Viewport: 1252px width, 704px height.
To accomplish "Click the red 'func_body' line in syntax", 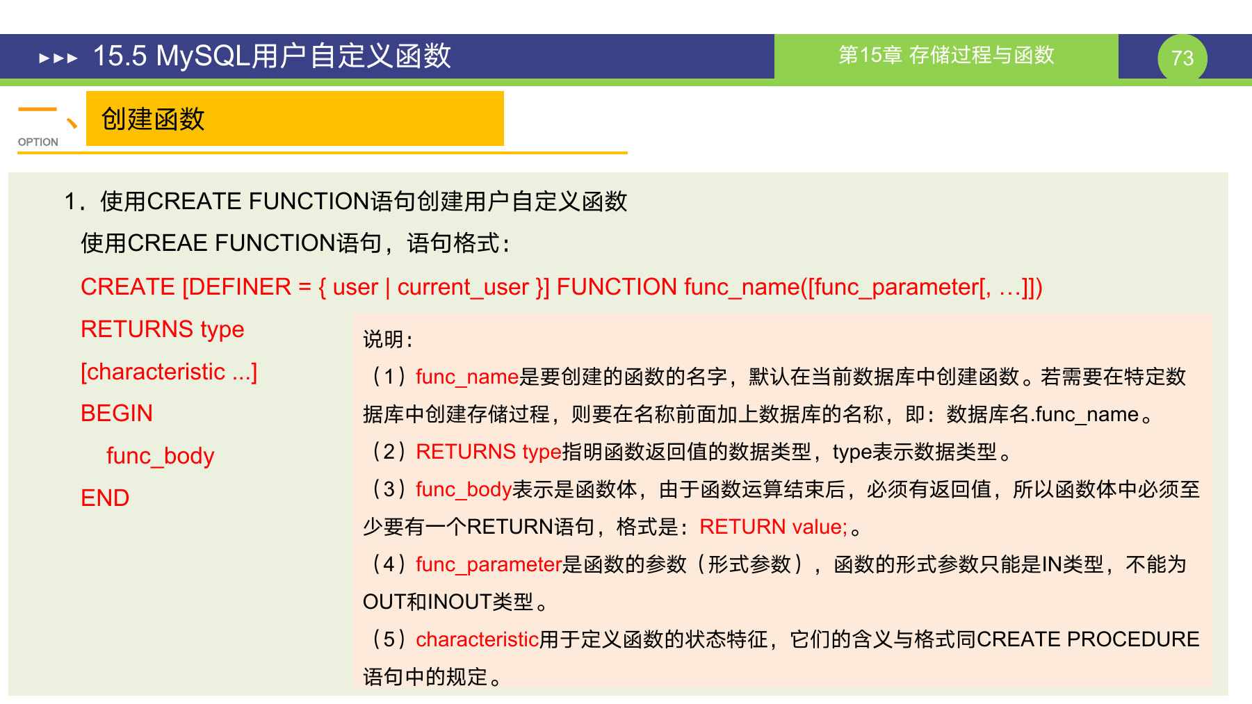I will pos(160,456).
